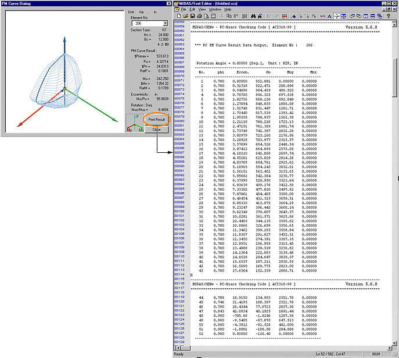Open the Help menu
This screenshot has height=358, width=399.
(x=228, y=9)
